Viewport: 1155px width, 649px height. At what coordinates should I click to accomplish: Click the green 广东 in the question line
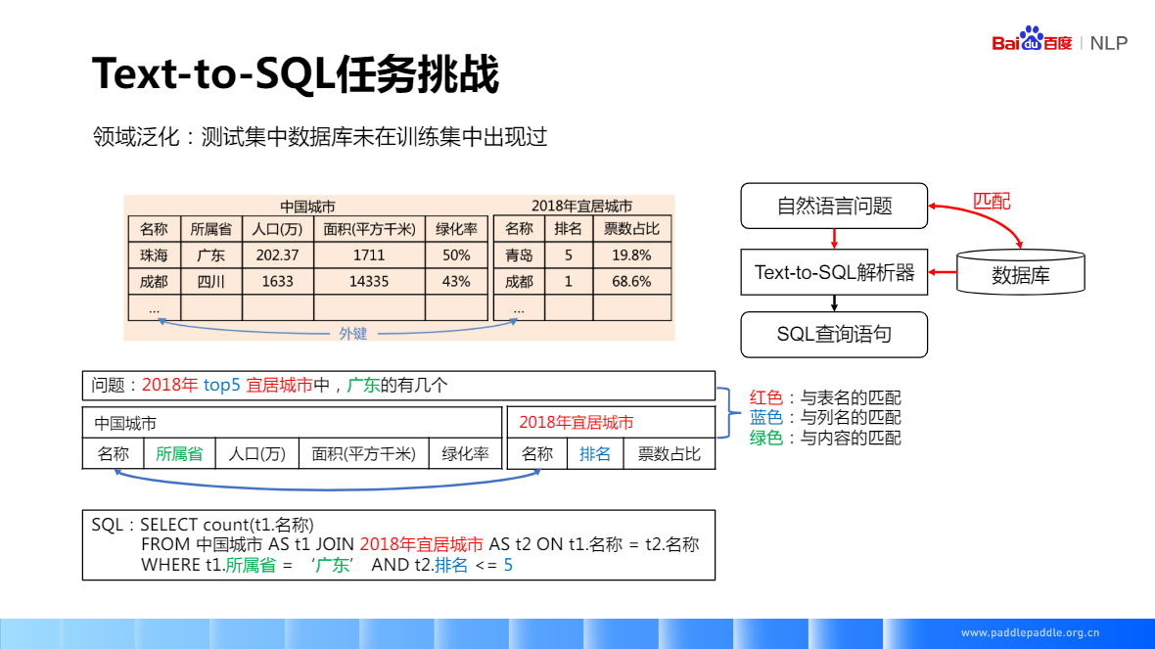pos(363,386)
